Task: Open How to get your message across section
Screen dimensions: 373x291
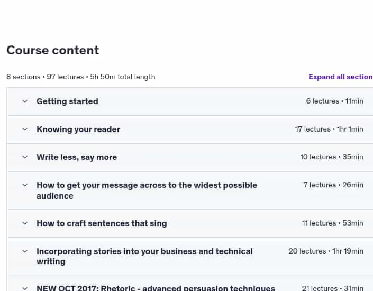Action: (147, 191)
